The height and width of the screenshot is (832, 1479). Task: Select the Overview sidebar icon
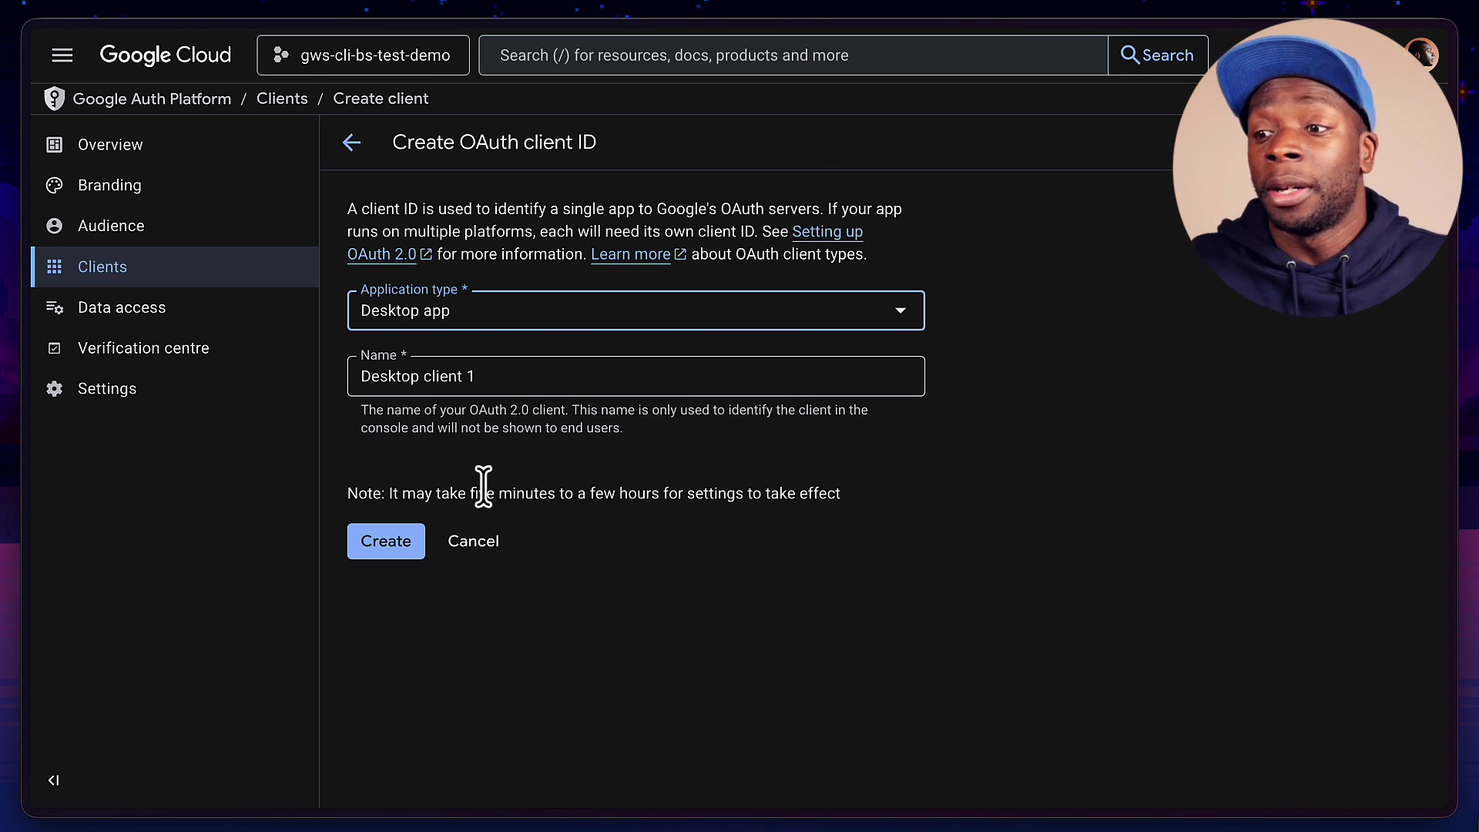tap(54, 144)
